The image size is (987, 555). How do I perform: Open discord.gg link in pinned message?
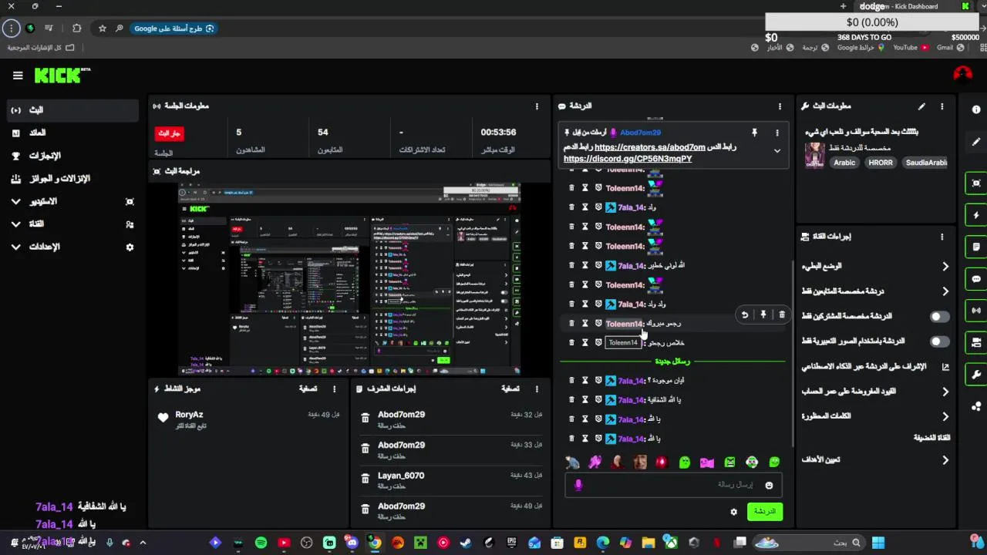pyautogui.click(x=628, y=159)
